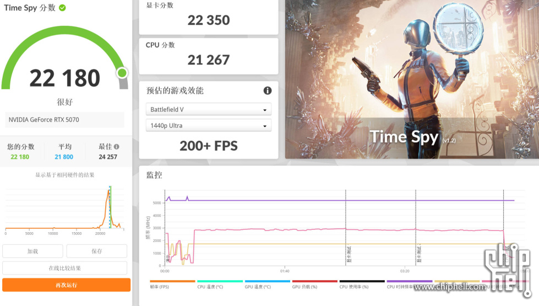
Task: Click the Time Spy benchmark artwork image
Action: click(412, 79)
